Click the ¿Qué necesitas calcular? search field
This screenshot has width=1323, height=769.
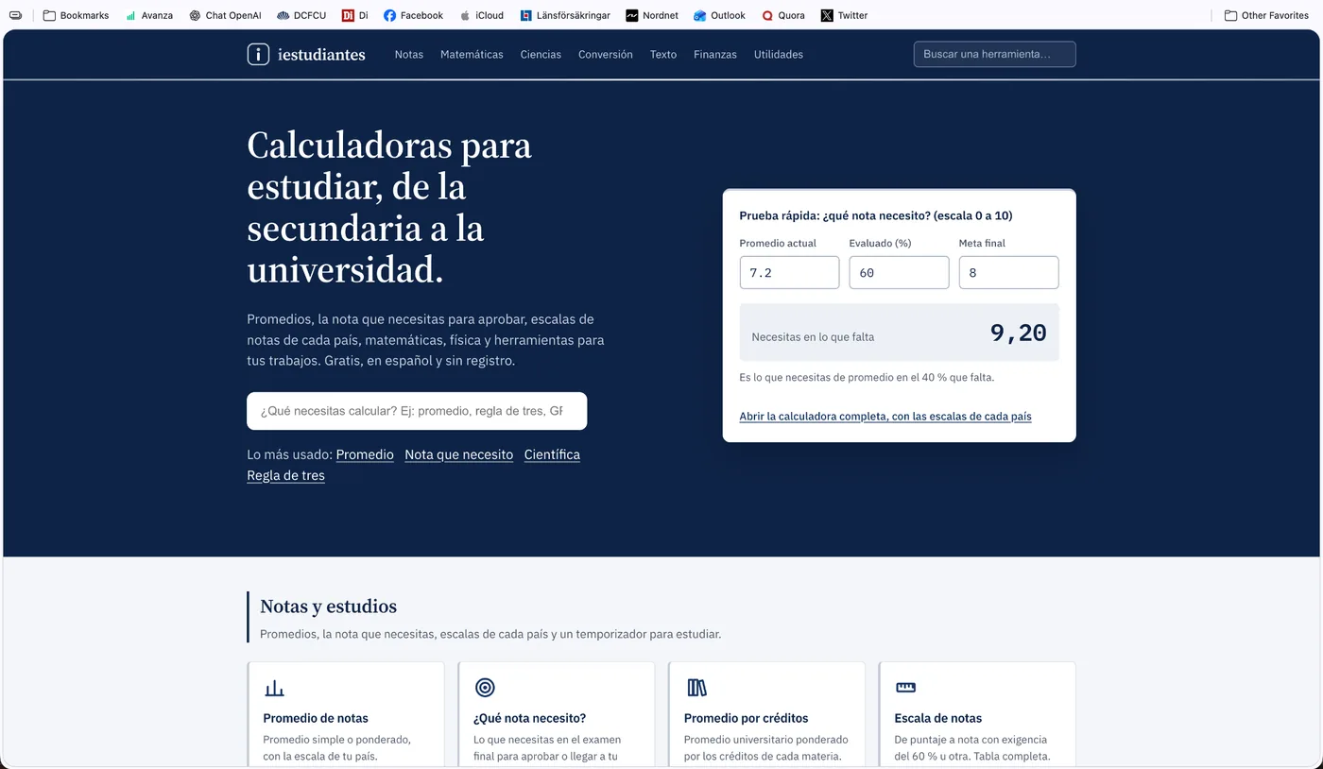pos(417,411)
